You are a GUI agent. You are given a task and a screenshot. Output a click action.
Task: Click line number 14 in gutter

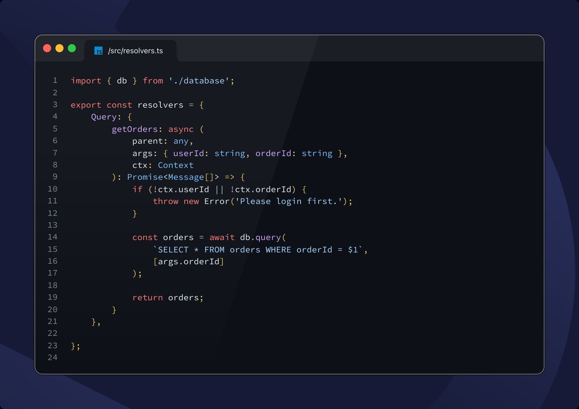(x=52, y=237)
